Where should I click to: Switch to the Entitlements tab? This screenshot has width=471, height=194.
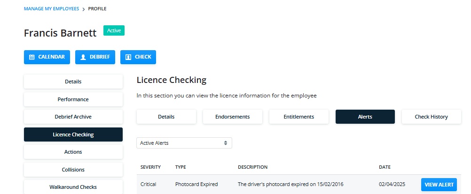[299, 117]
